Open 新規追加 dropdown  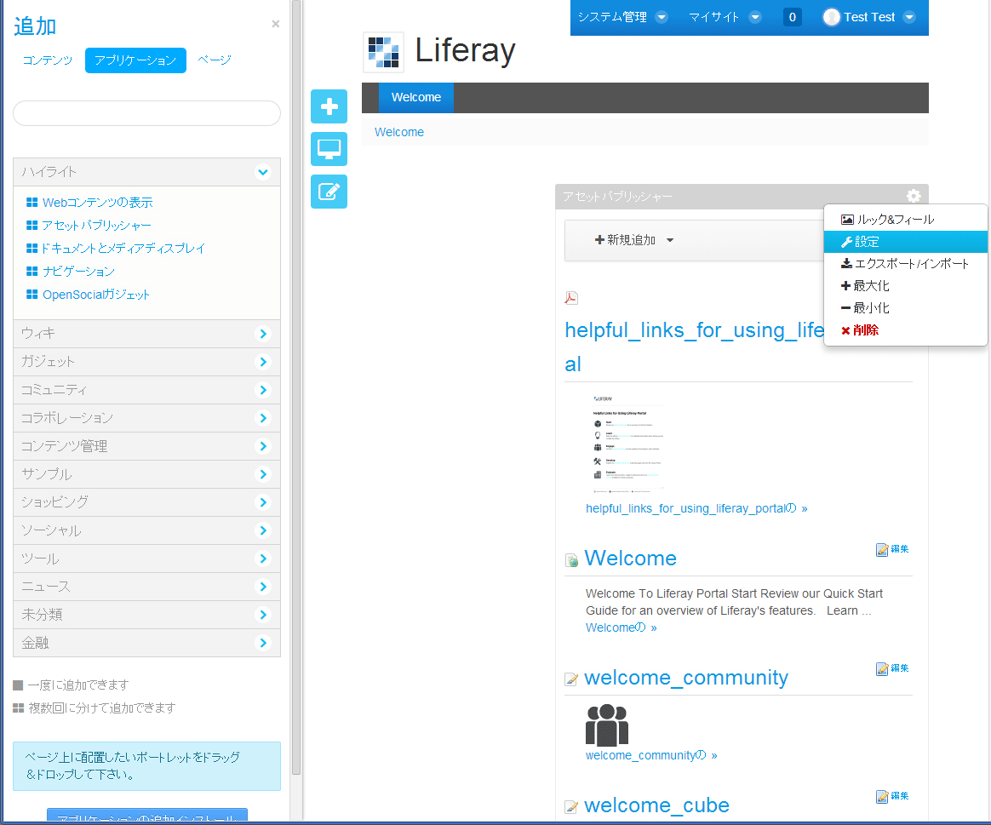[x=634, y=240]
